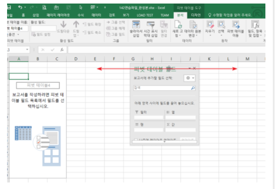The image size is (275, 189).
Task: Click the 피벗 테이블 이동 icon
Action: [x=236, y=25]
